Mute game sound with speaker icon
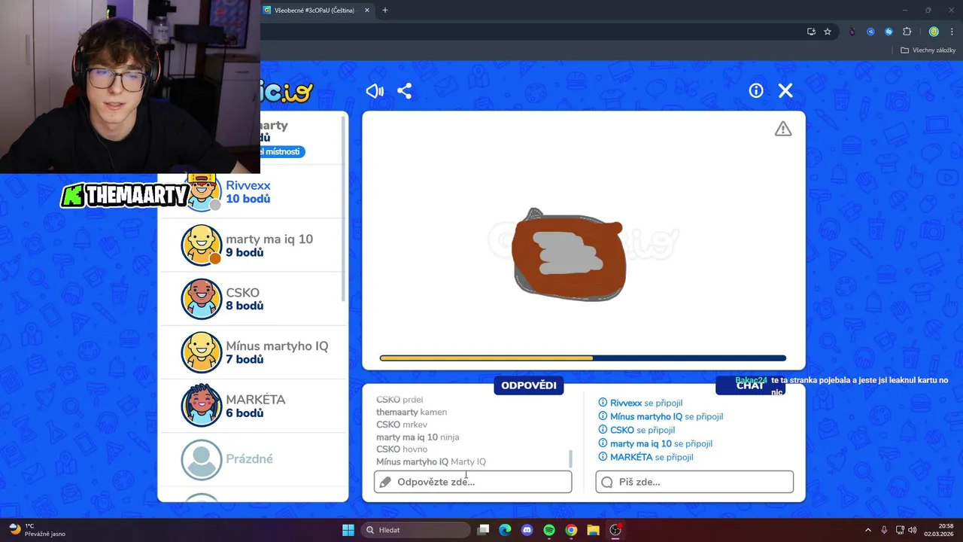Viewport: 963px width, 542px height. click(x=374, y=91)
